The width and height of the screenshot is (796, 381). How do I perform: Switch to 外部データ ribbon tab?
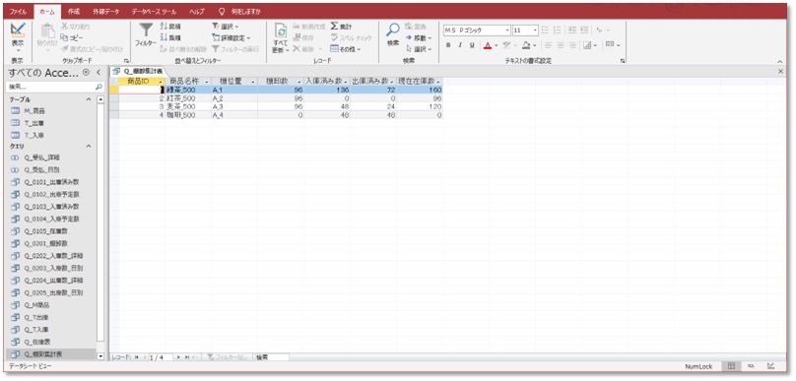point(105,12)
